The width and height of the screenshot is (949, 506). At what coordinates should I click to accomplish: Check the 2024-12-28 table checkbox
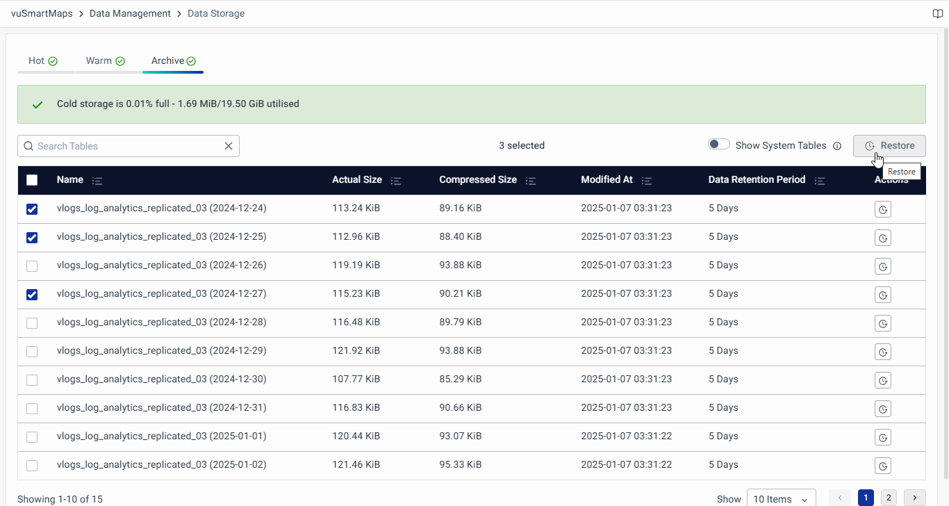click(x=32, y=323)
